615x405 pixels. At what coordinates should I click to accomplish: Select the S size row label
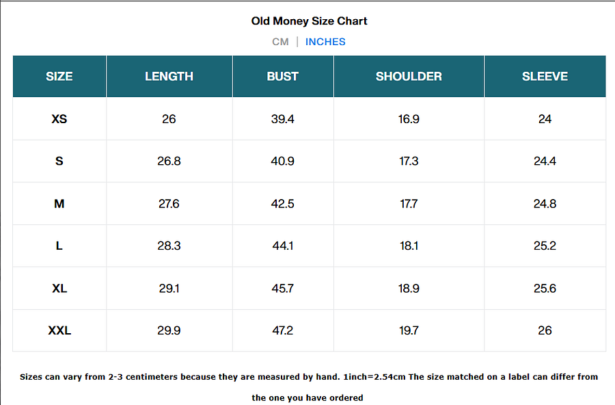59,161
